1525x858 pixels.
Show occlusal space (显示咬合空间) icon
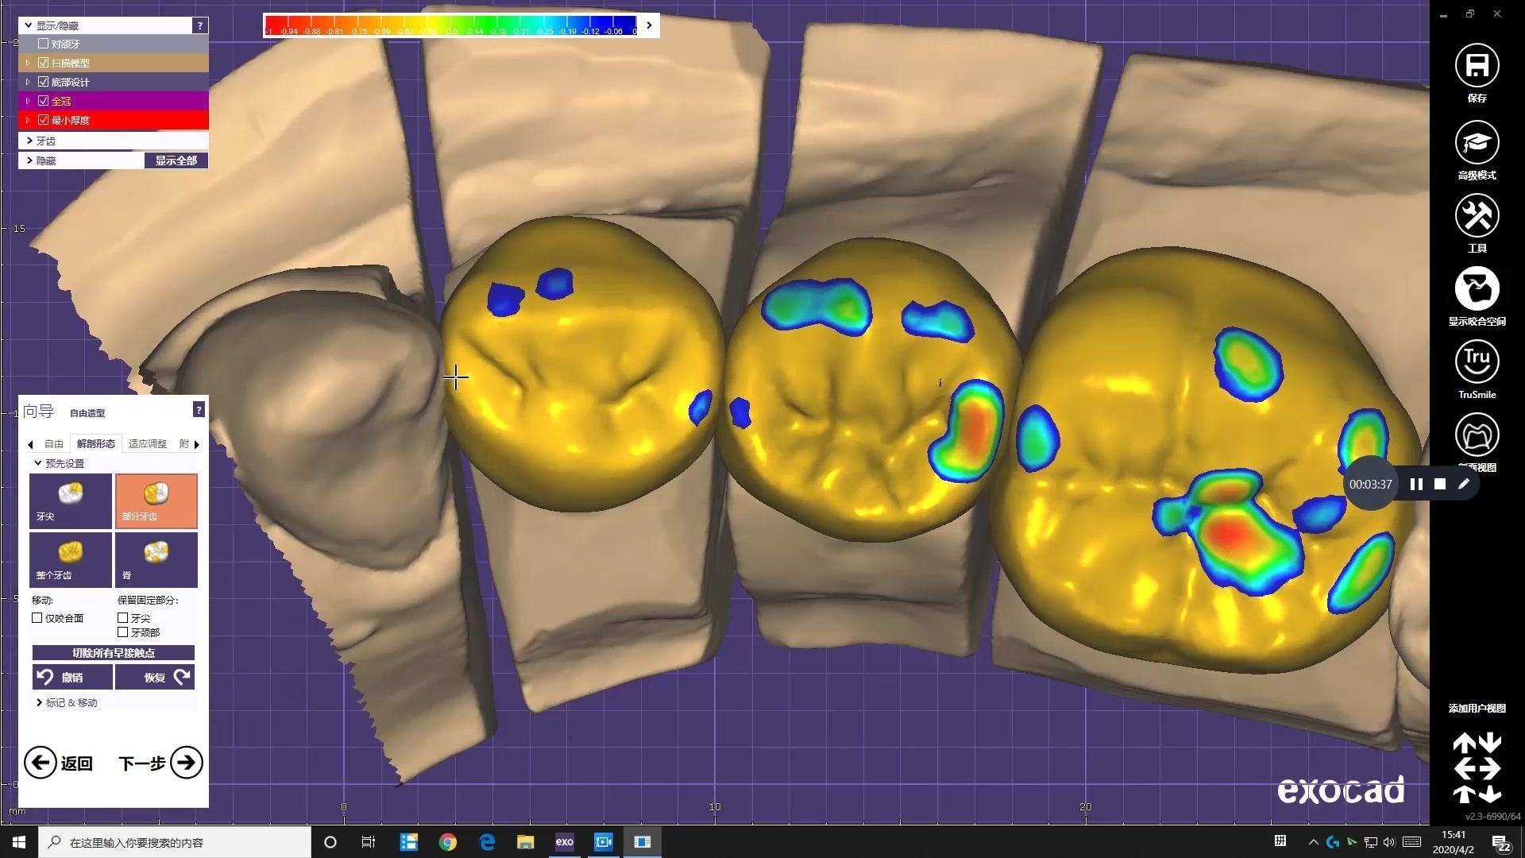1477,289
